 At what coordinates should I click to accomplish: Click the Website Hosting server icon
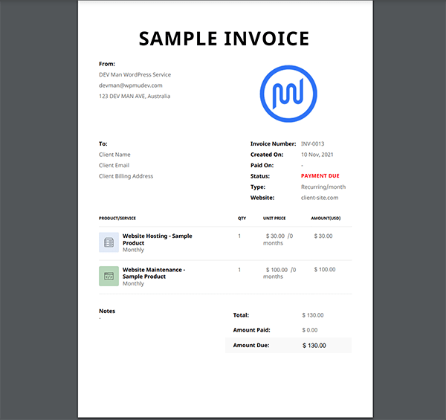click(x=109, y=242)
